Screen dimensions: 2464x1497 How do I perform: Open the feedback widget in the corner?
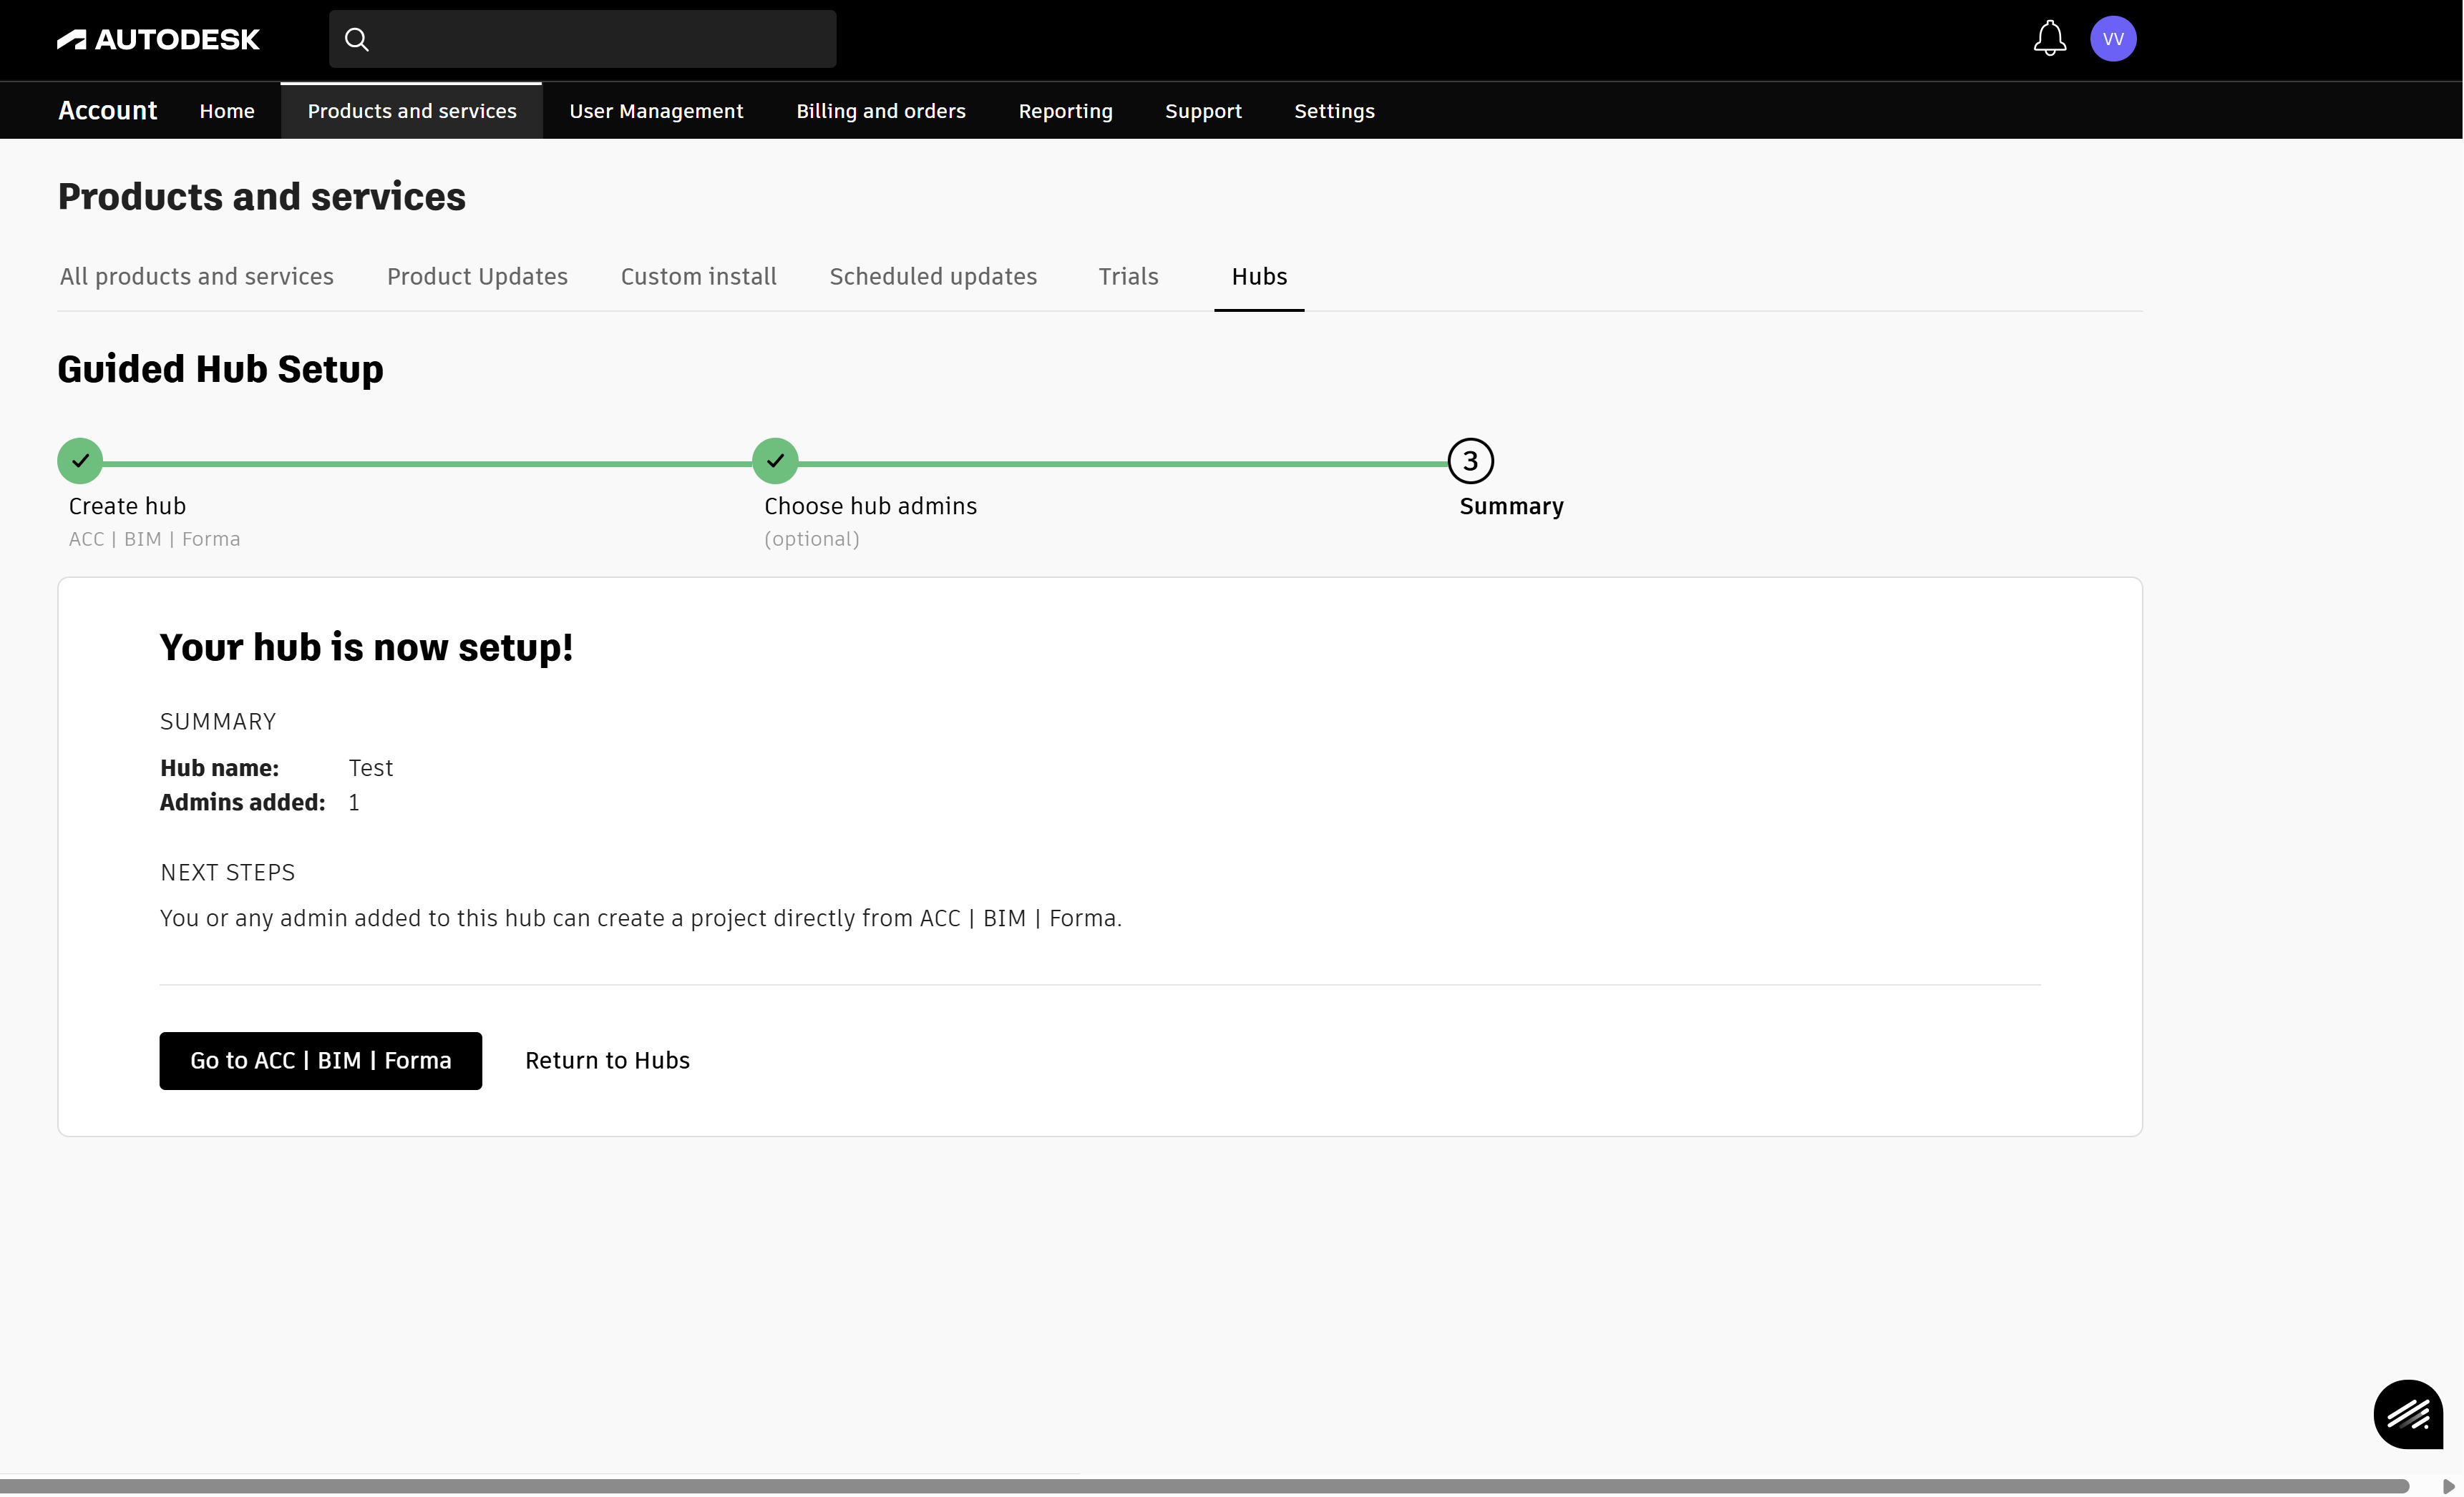click(2408, 1414)
